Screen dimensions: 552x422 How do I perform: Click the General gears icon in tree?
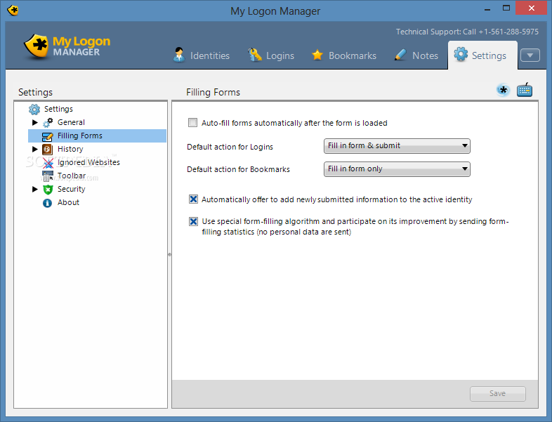click(48, 122)
